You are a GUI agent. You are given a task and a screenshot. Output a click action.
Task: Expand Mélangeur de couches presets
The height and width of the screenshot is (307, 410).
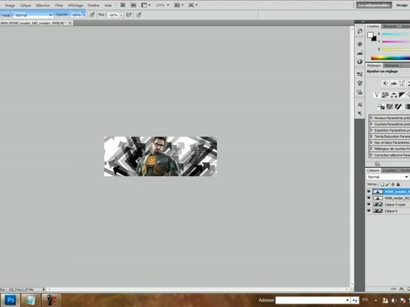tap(371, 148)
